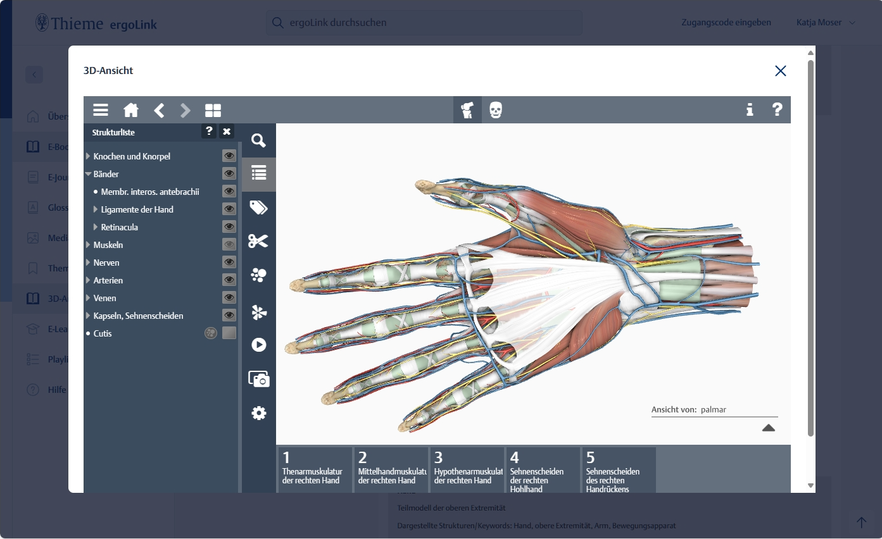Click the ergoLink durchsuchen search field
This screenshot has width=882, height=539.
coord(424,23)
